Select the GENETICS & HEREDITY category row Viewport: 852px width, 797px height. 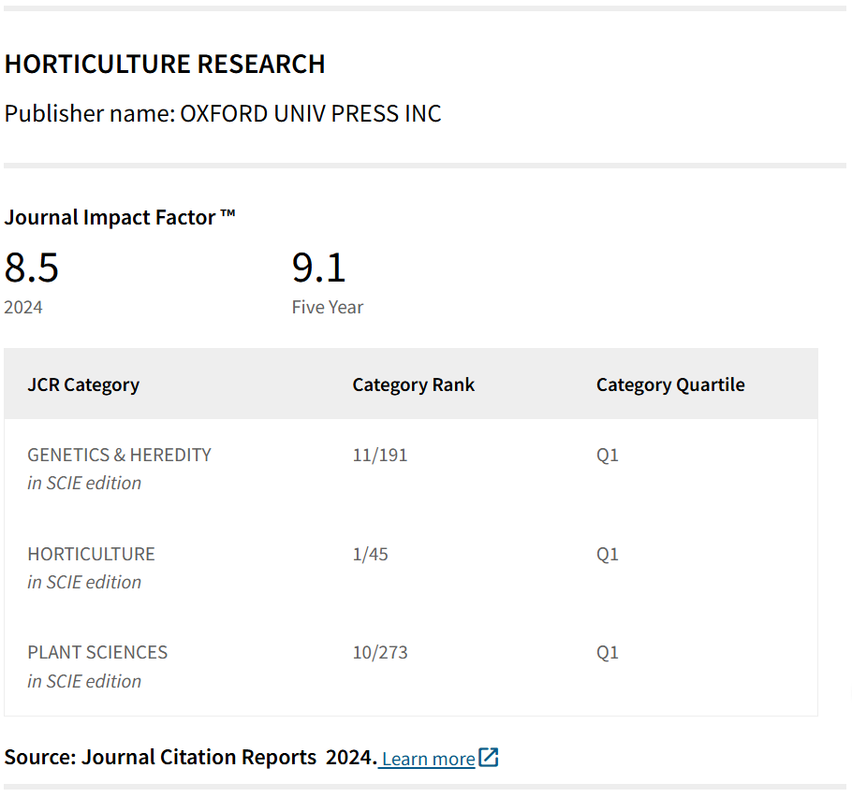tap(119, 456)
